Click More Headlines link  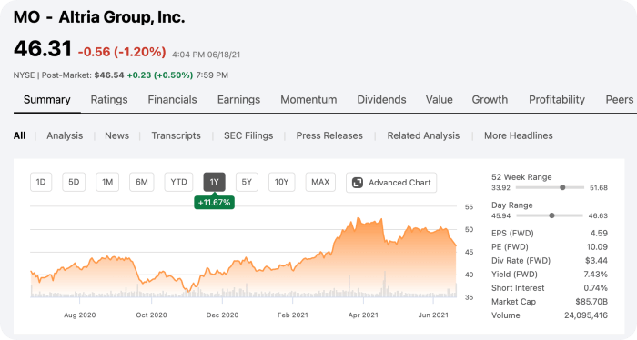coord(519,135)
